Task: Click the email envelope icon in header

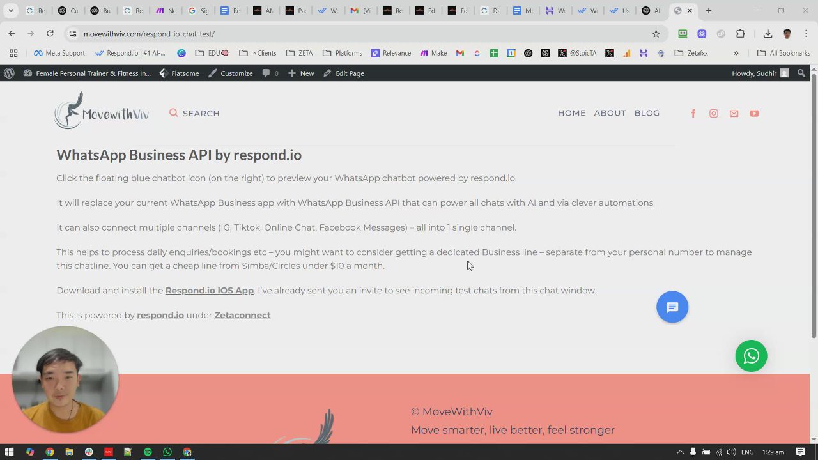Action: pyautogui.click(x=734, y=113)
